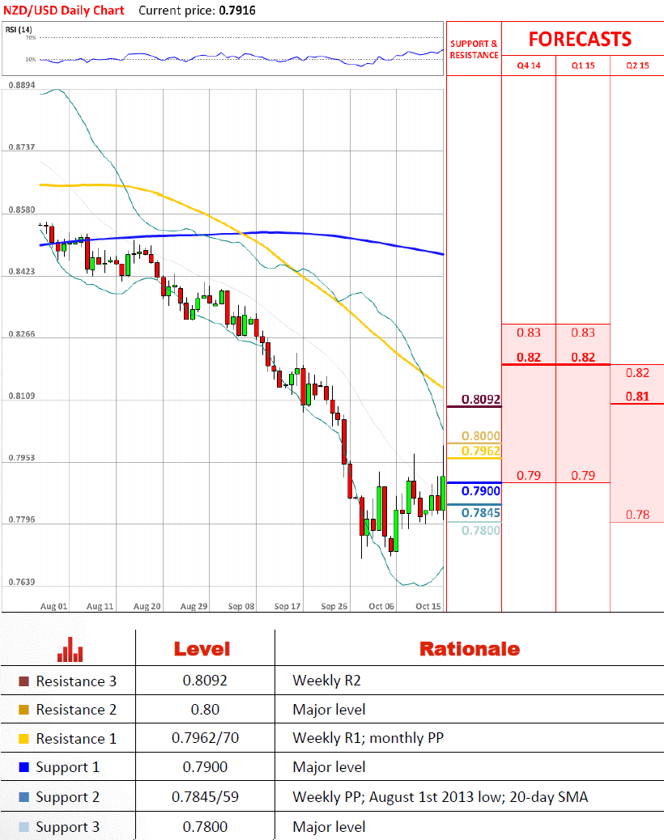664x840 pixels.
Task: Click the NZD/USD Daily Chart title
Action: (x=64, y=11)
